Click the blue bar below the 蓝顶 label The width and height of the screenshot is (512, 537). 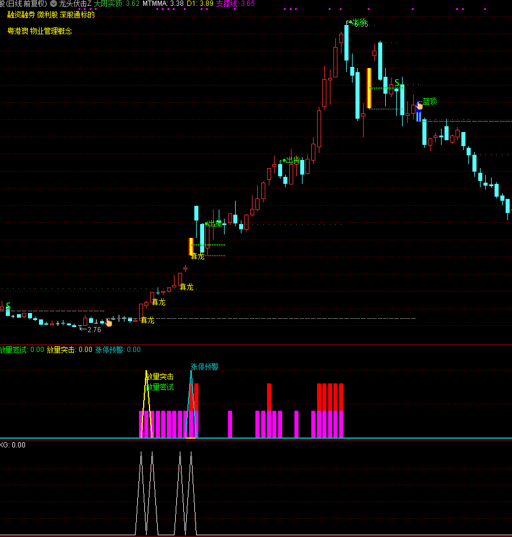[418, 116]
